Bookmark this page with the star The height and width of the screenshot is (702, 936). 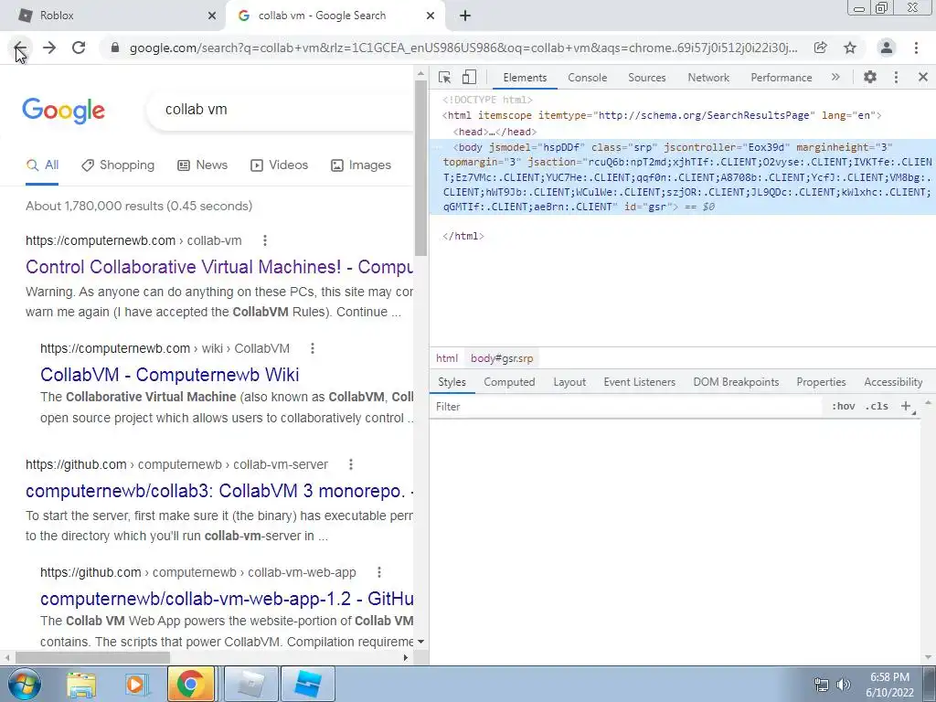pyautogui.click(x=850, y=48)
